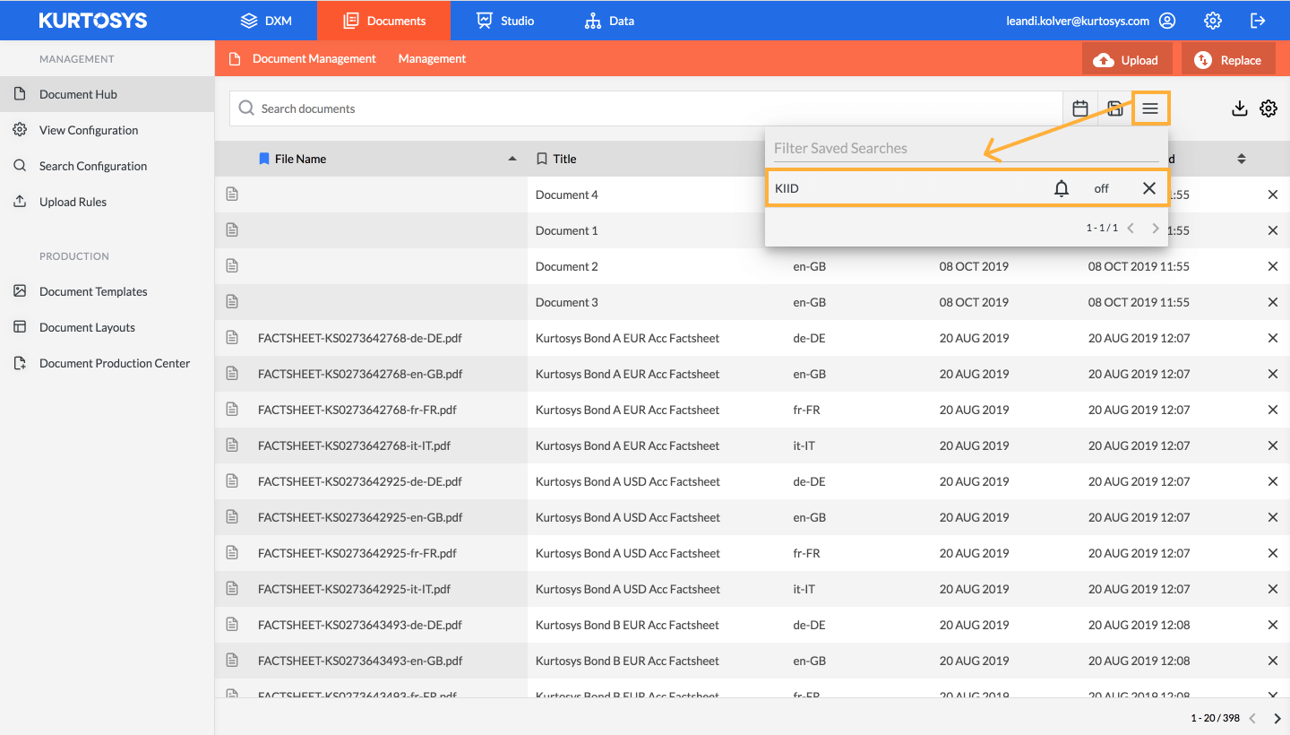
Task: Delete the KIID saved search
Action: point(1149,188)
